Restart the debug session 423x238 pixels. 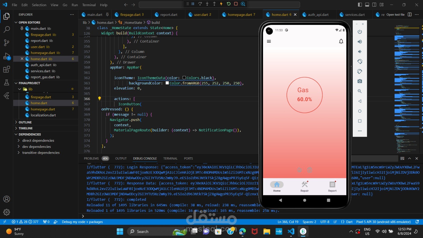(229, 4)
